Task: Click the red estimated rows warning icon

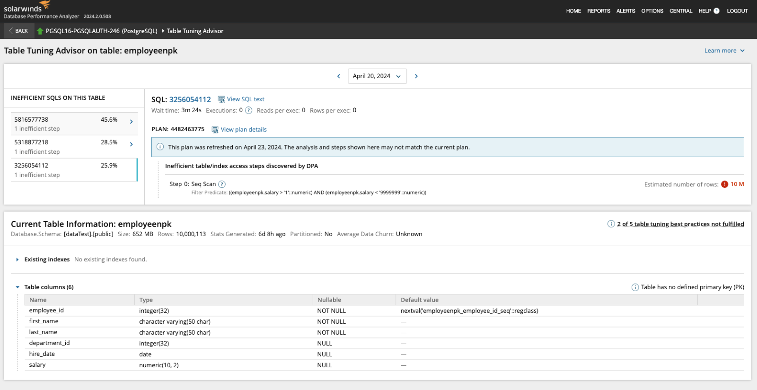Action: pyautogui.click(x=724, y=185)
